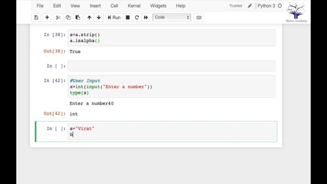Open the cell type Code dropdown
Image resolution: width=327 pixels, height=184 pixels.
[172, 17]
